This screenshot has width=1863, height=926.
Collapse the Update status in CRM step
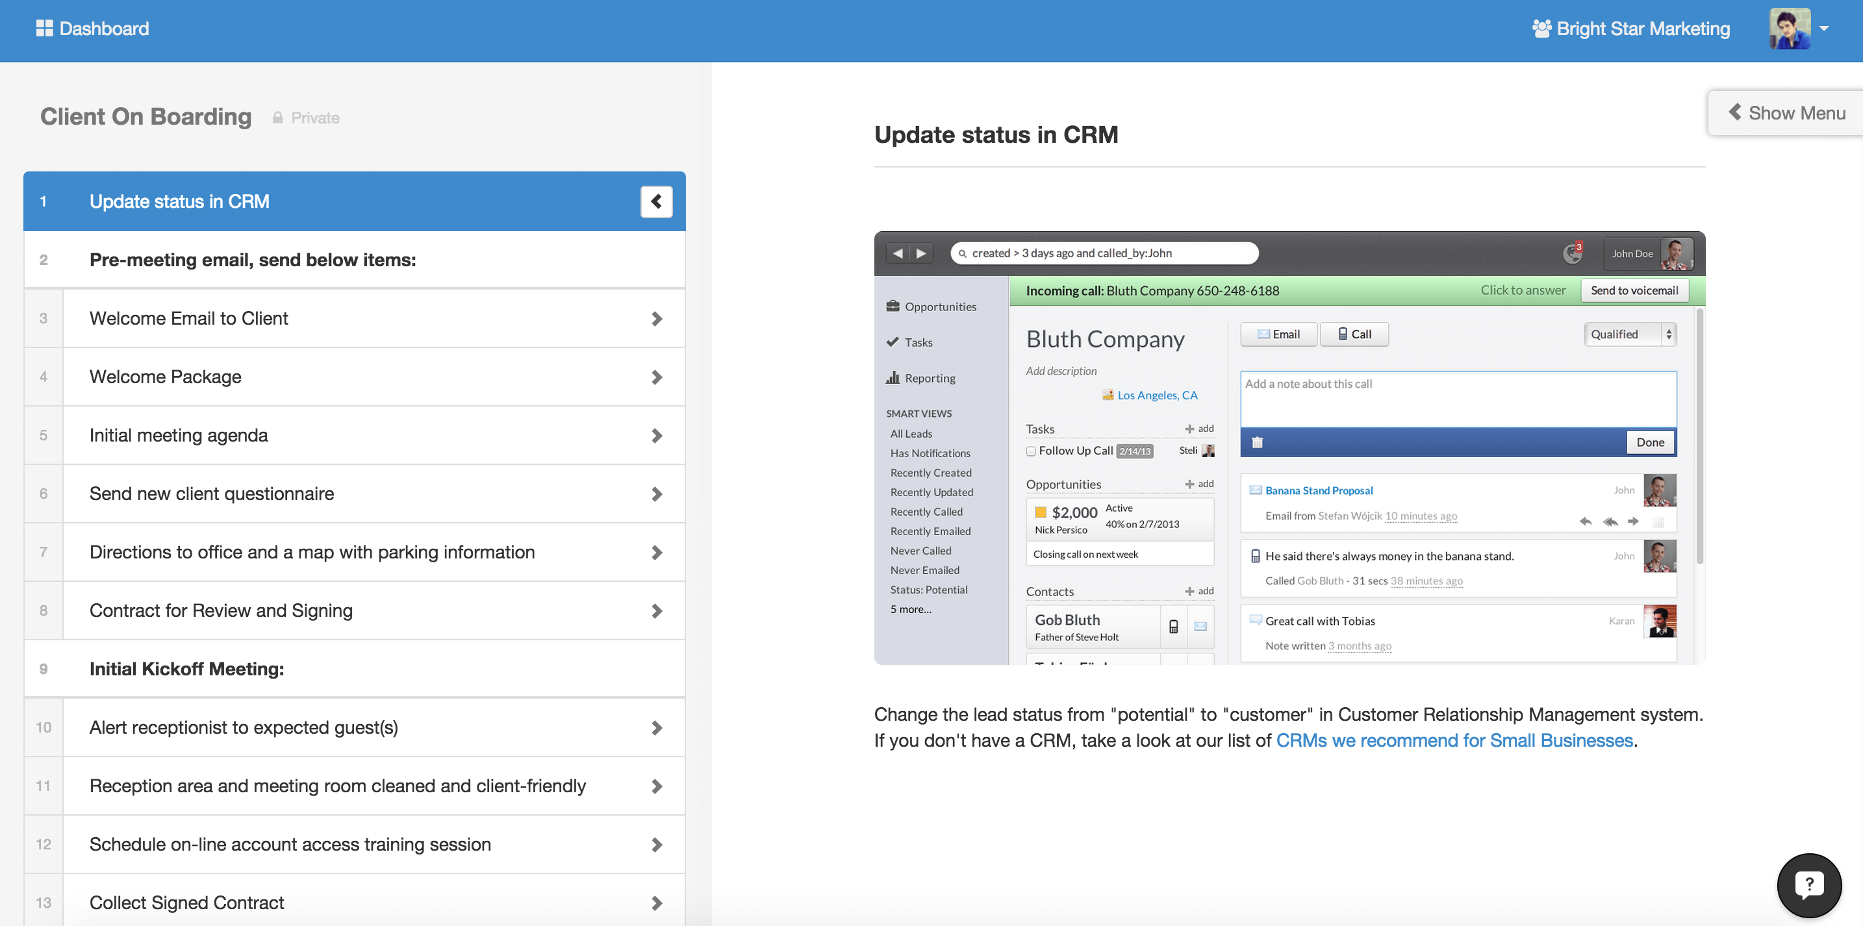tap(656, 201)
